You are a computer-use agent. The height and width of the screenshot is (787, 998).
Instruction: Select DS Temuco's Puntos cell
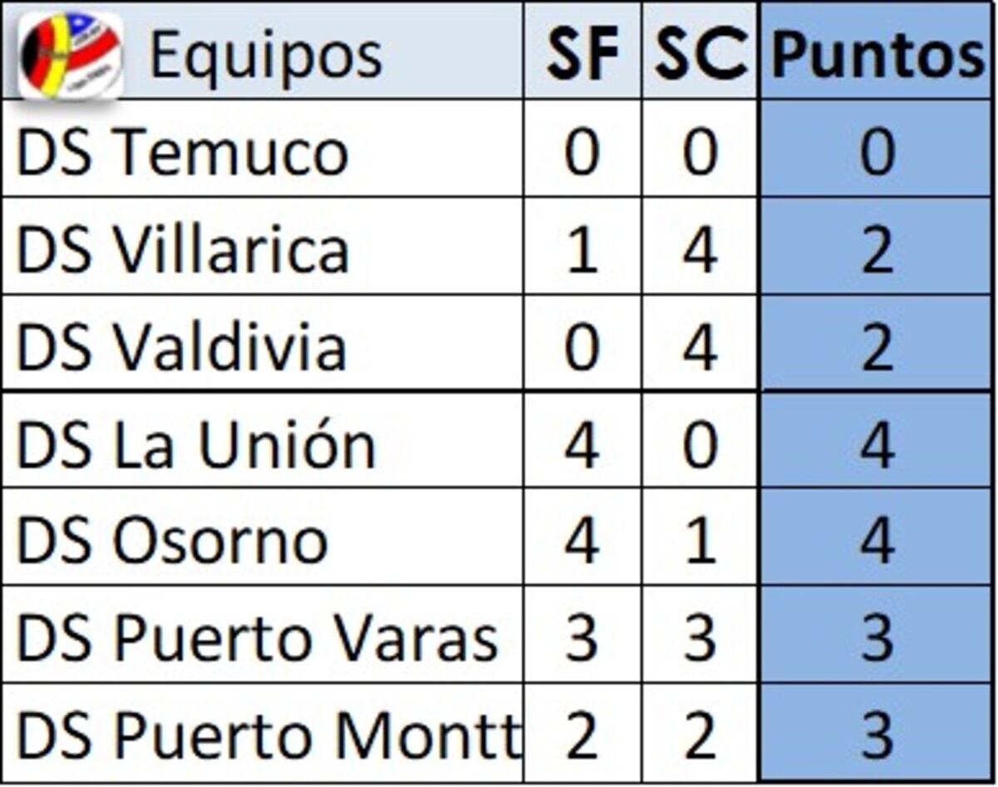point(877,149)
